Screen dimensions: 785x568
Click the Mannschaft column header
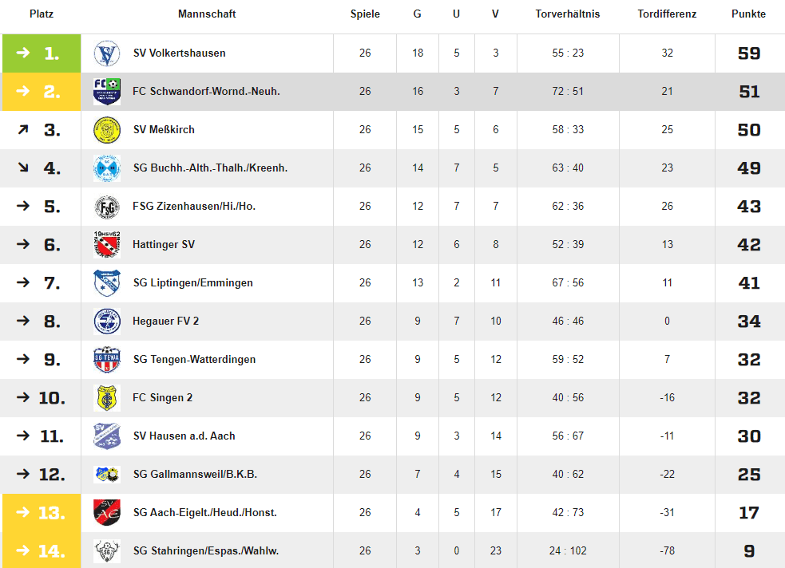[207, 14]
